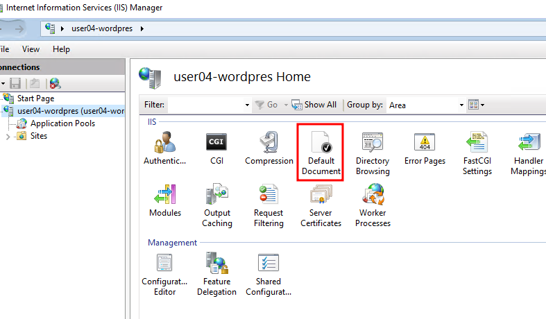Viewport: 546px width, 319px height.
Task: Open the Default Document feature
Action: pyautogui.click(x=321, y=153)
